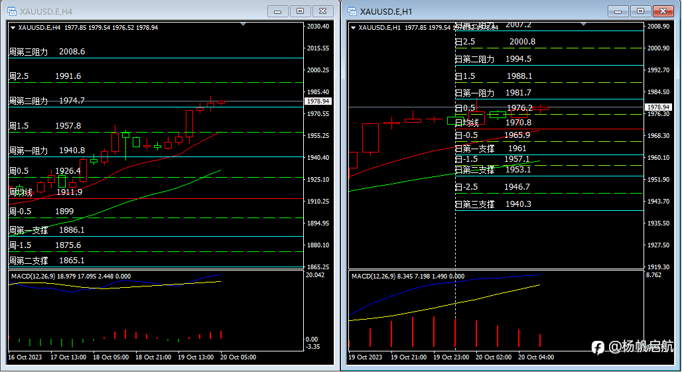This screenshot has width=682, height=372.
Task: Click daily first support 1961 label
Action: [x=491, y=149]
